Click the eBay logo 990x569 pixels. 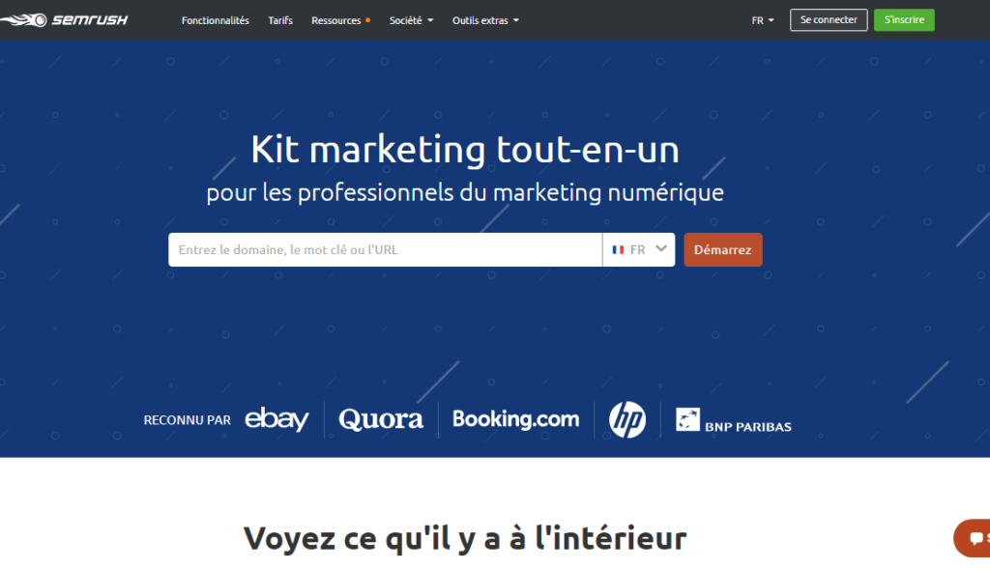pyautogui.click(x=277, y=419)
